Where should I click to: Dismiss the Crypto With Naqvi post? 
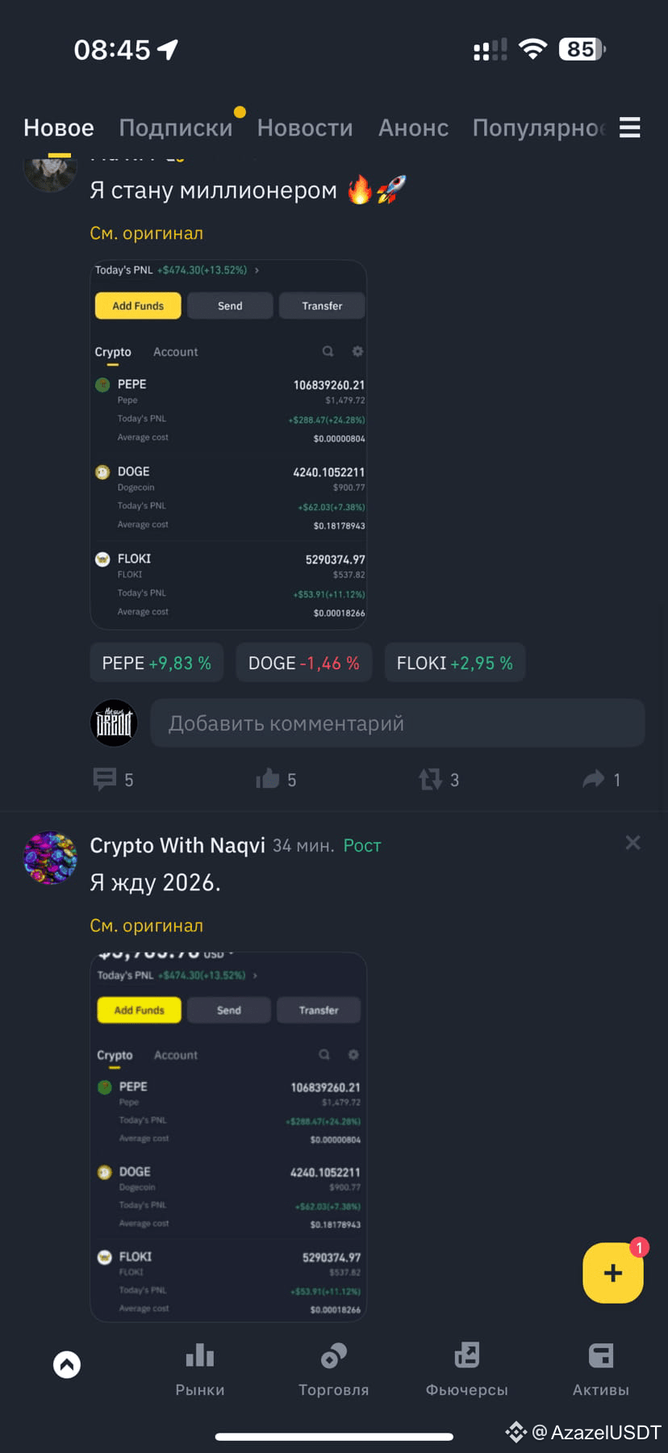(x=633, y=843)
